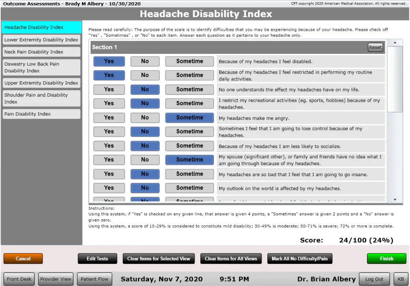
Task: Select Pain Disability Index in sidebar
Action: (x=41, y=114)
